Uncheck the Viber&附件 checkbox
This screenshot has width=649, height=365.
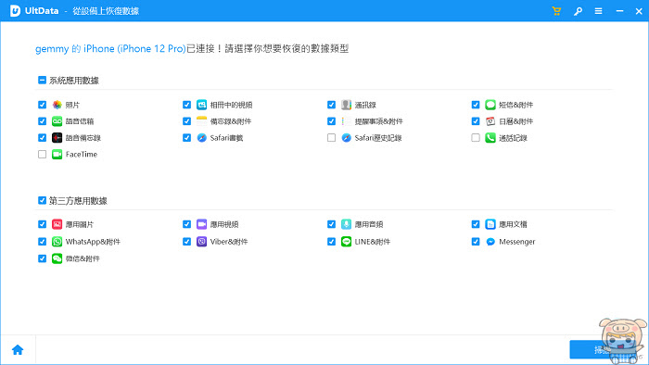click(x=186, y=242)
